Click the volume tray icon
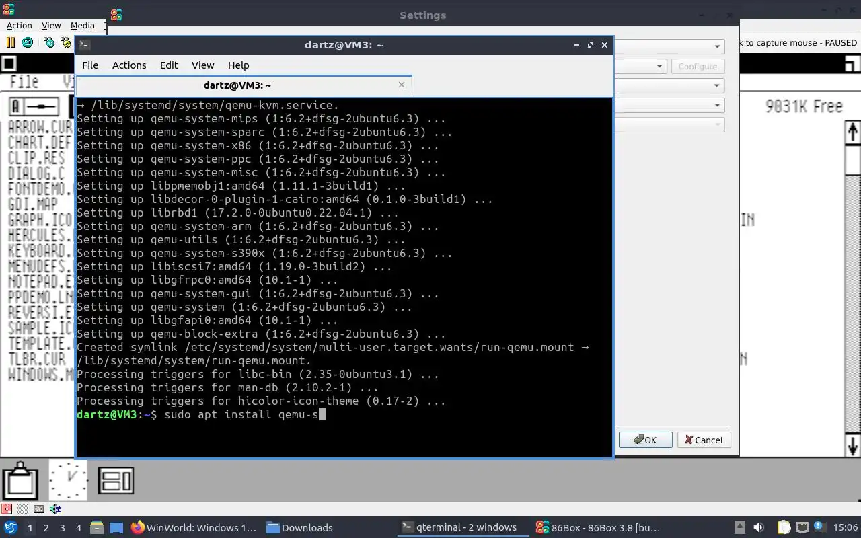The height and width of the screenshot is (538, 861). [x=759, y=527]
